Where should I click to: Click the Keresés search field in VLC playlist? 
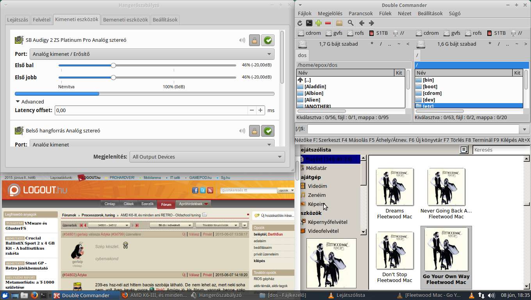501,150
